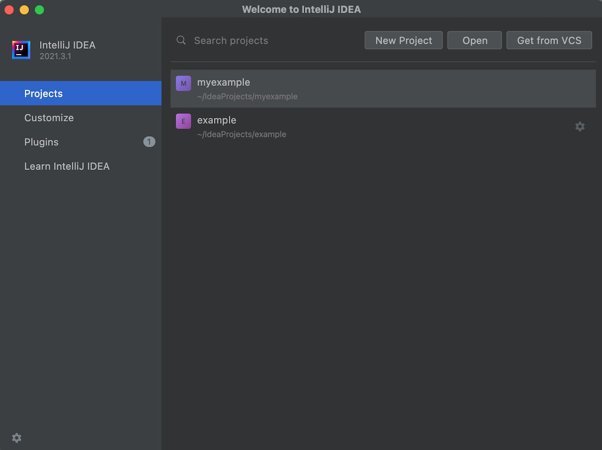Click the 2021.3.1 version text
Screen dimensions: 602x450
[x=55, y=56]
